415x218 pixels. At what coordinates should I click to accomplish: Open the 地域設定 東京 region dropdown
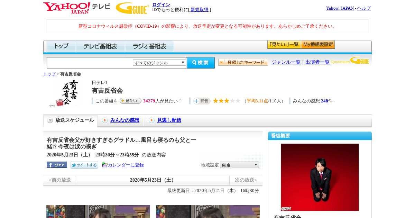tap(239, 165)
